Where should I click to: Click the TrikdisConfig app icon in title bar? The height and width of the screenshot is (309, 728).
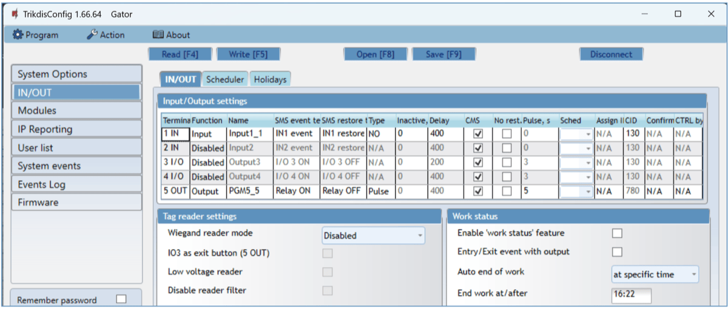pyautogui.click(x=14, y=14)
